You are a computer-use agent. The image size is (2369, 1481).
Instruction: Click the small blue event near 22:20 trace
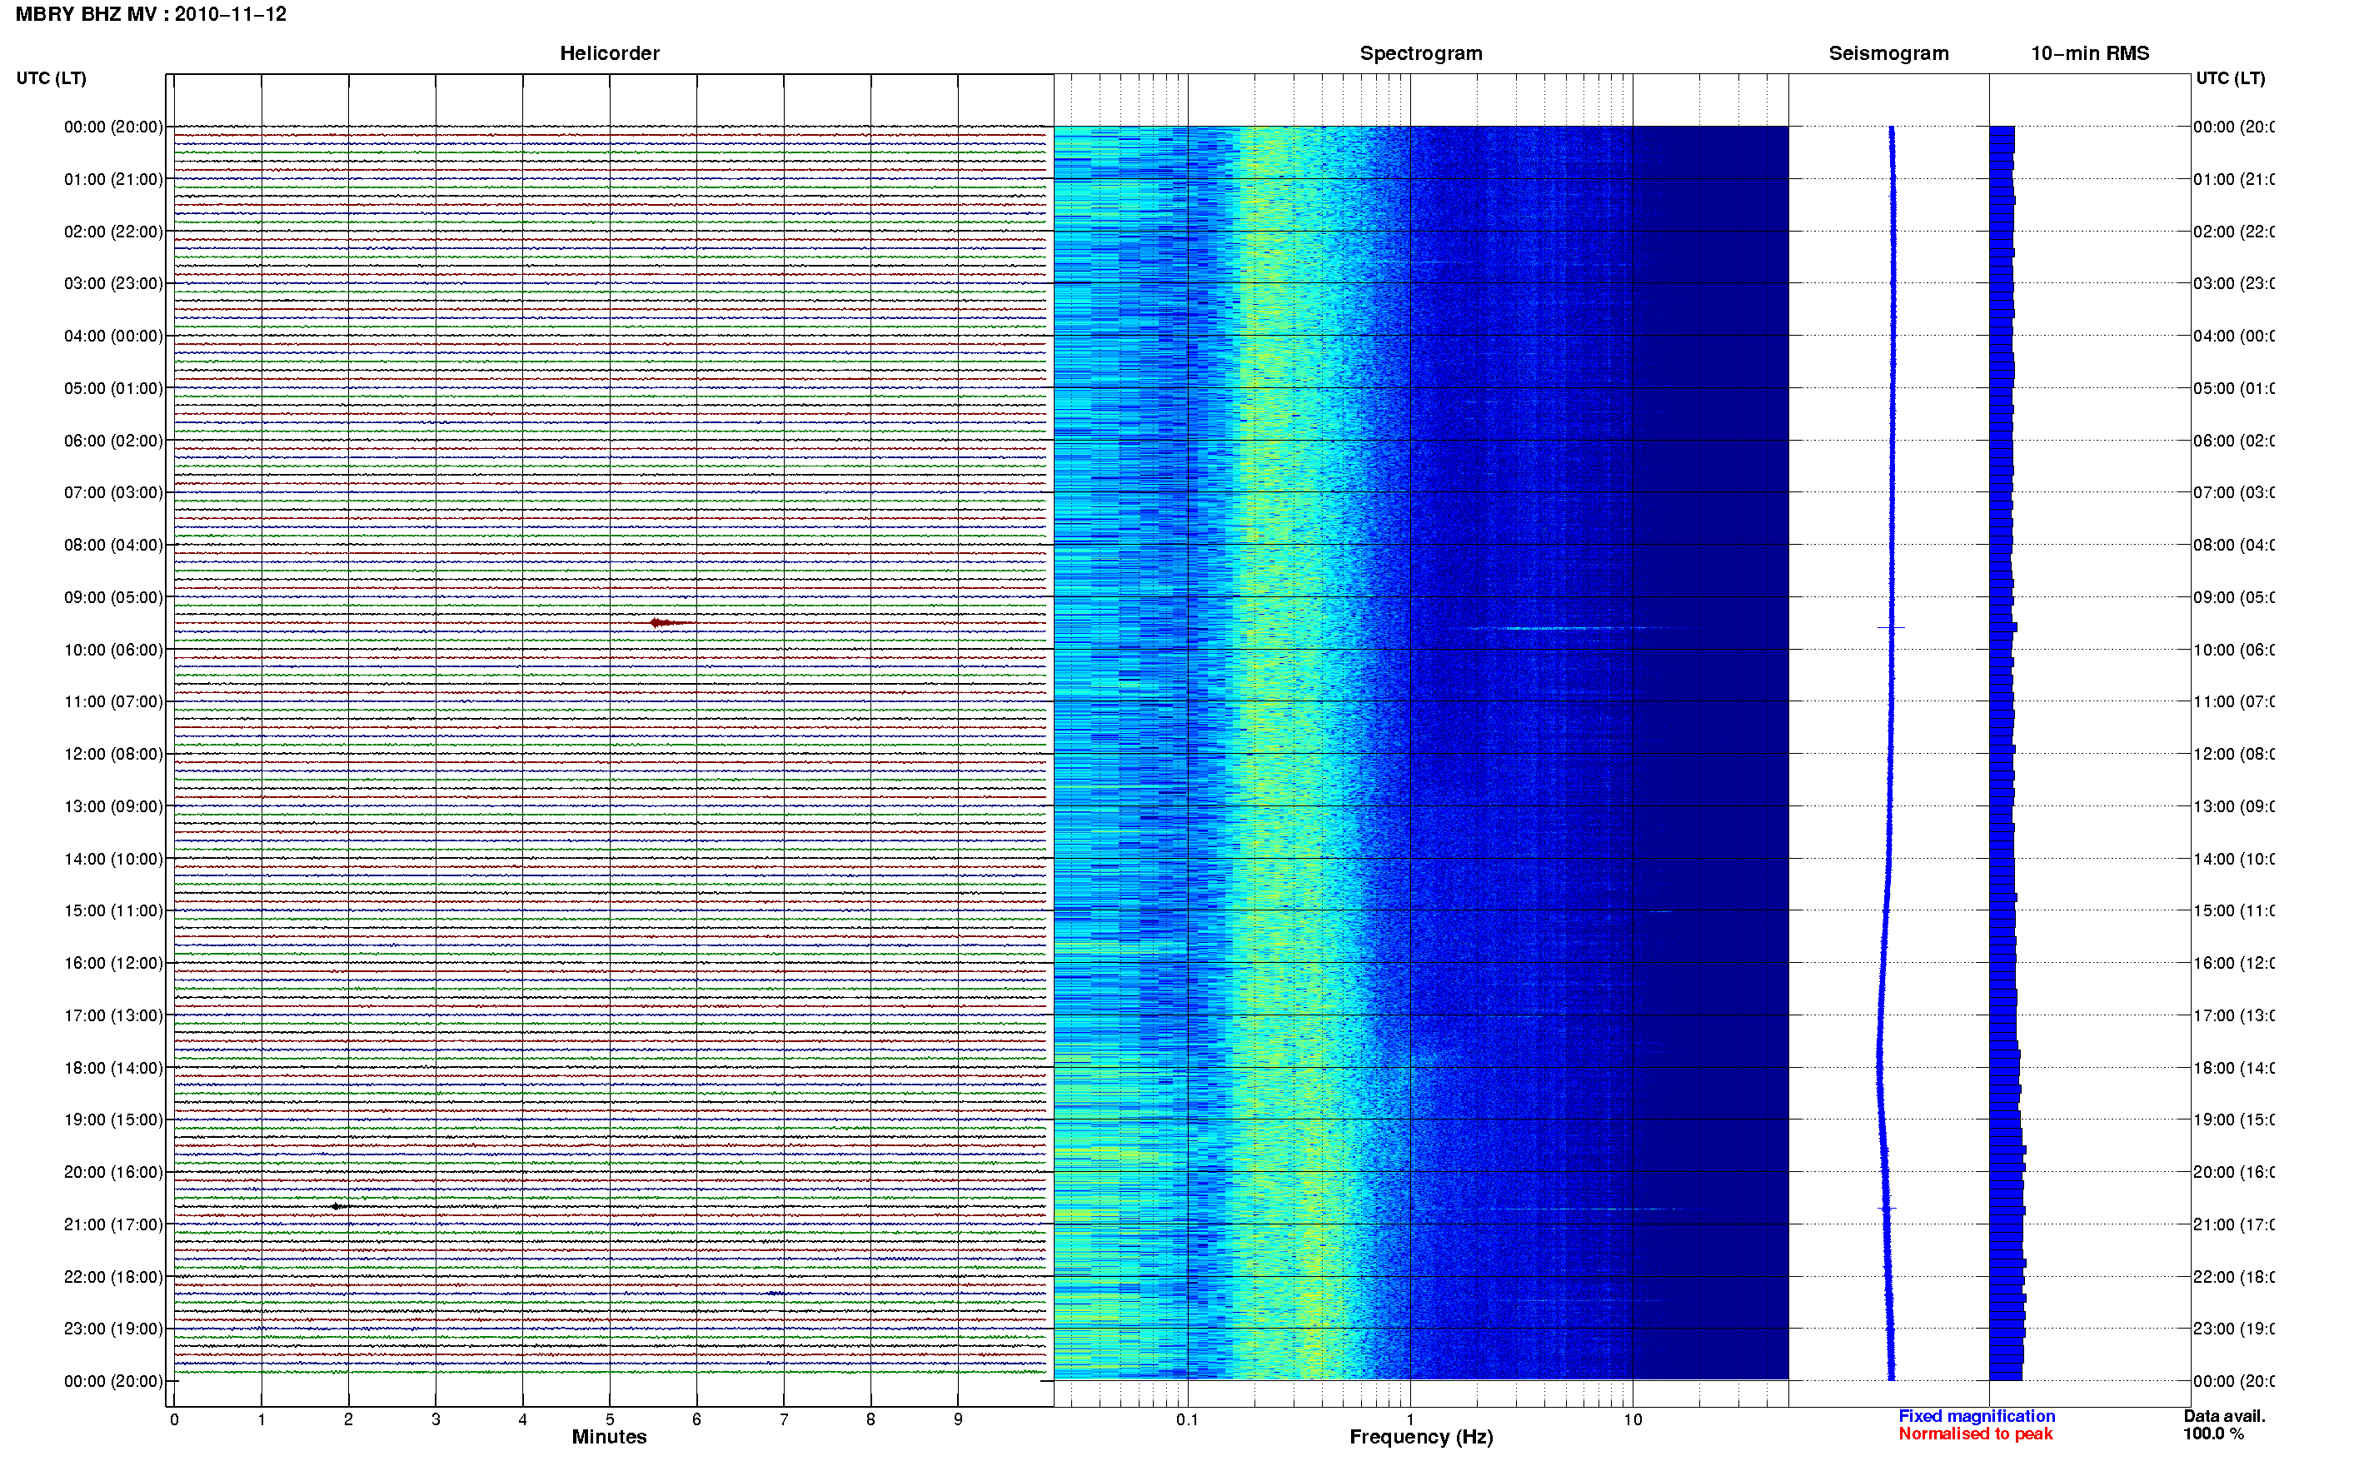(776, 1294)
